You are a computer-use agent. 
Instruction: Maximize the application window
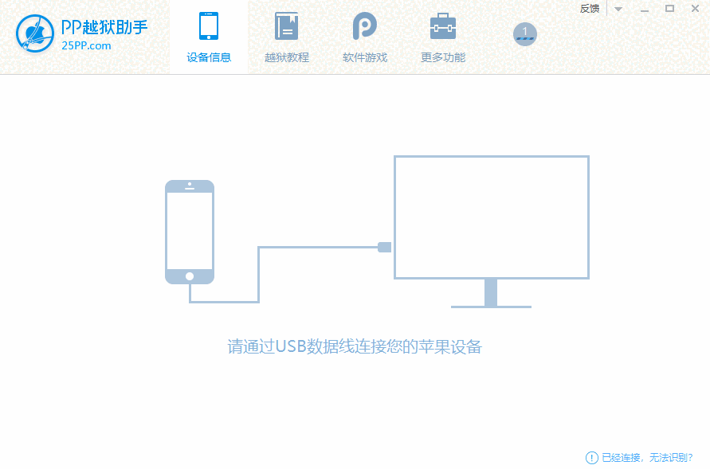click(x=670, y=9)
